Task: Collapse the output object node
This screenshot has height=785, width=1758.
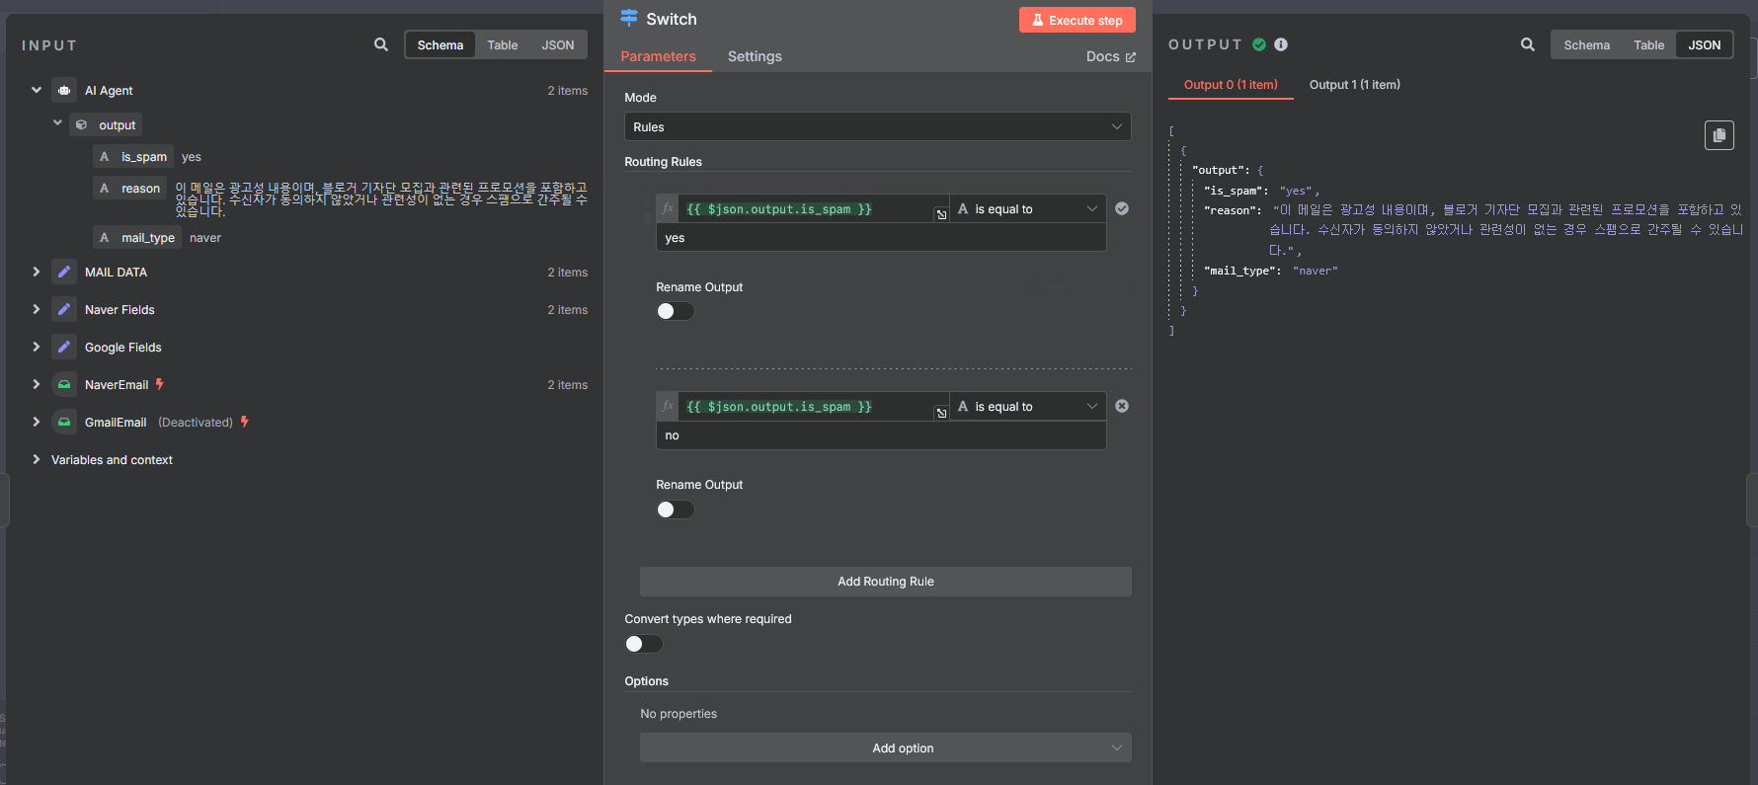Action: pos(57,123)
